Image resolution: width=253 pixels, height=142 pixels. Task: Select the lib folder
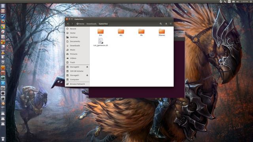click(142, 32)
